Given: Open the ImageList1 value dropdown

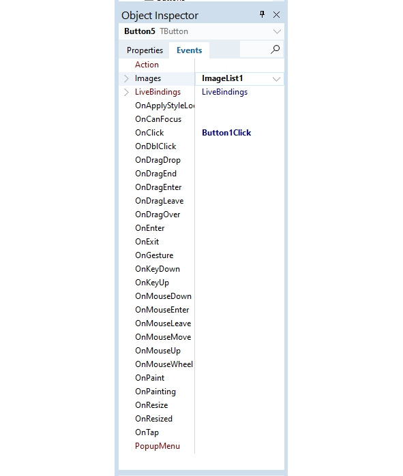Looking at the screenshot, I should (276, 79).
